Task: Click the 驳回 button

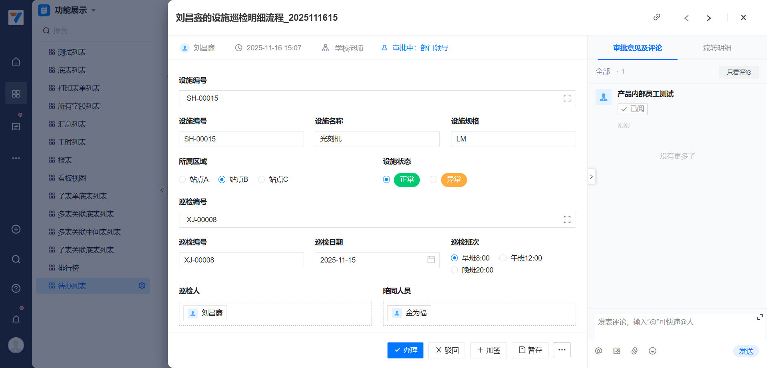Action: [447, 350]
